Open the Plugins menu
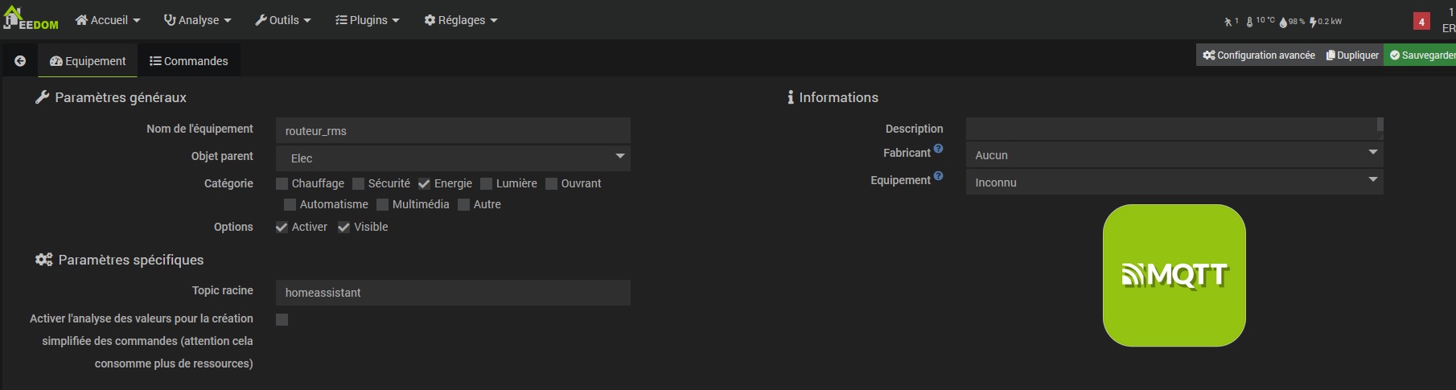 (x=368, y=20)
